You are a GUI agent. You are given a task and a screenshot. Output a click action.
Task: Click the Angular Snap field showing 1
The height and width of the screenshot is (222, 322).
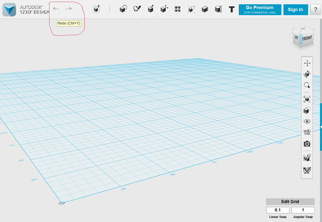click(303, 210)
